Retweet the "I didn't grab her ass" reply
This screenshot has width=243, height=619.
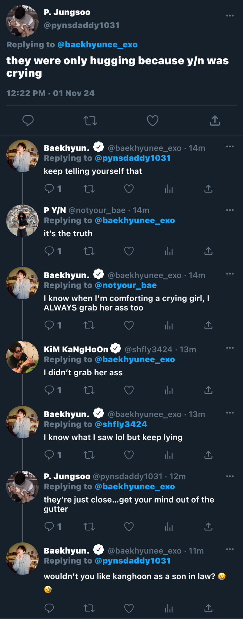(89, 390)
